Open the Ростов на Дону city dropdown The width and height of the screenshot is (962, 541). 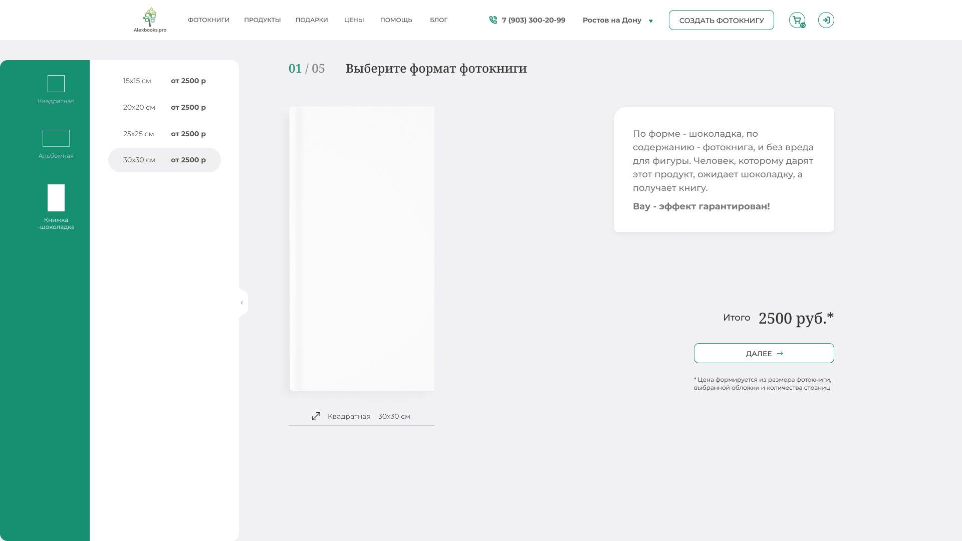[x=618, y=20]
